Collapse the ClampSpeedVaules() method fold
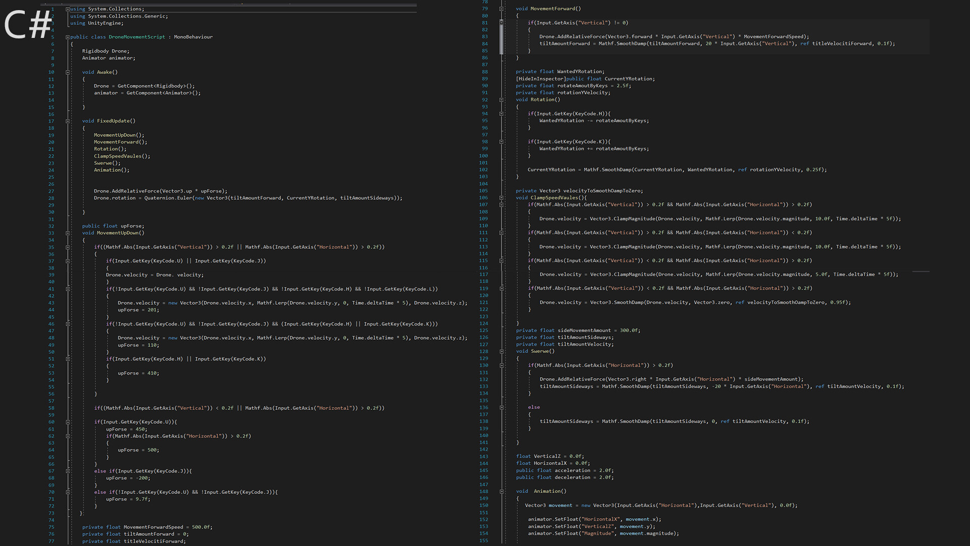The image size is (970, 546). (x=501, y=198)
